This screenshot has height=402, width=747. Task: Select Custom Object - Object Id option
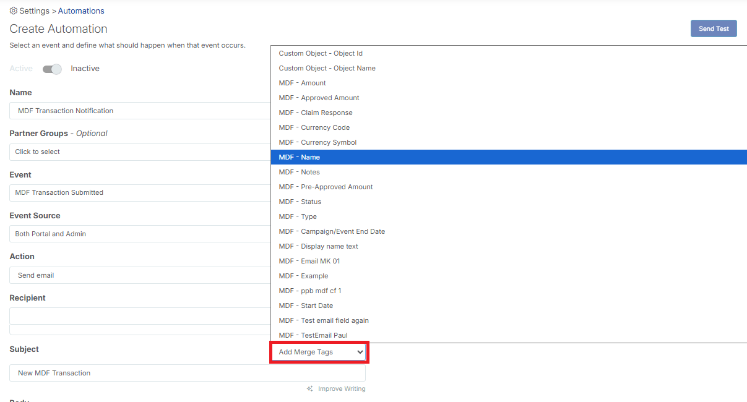(x=509, y=53)
